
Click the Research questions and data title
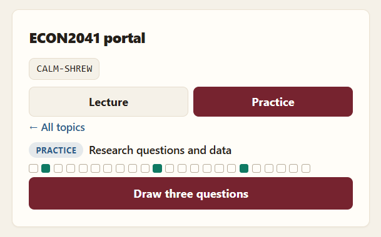(160, 150)
